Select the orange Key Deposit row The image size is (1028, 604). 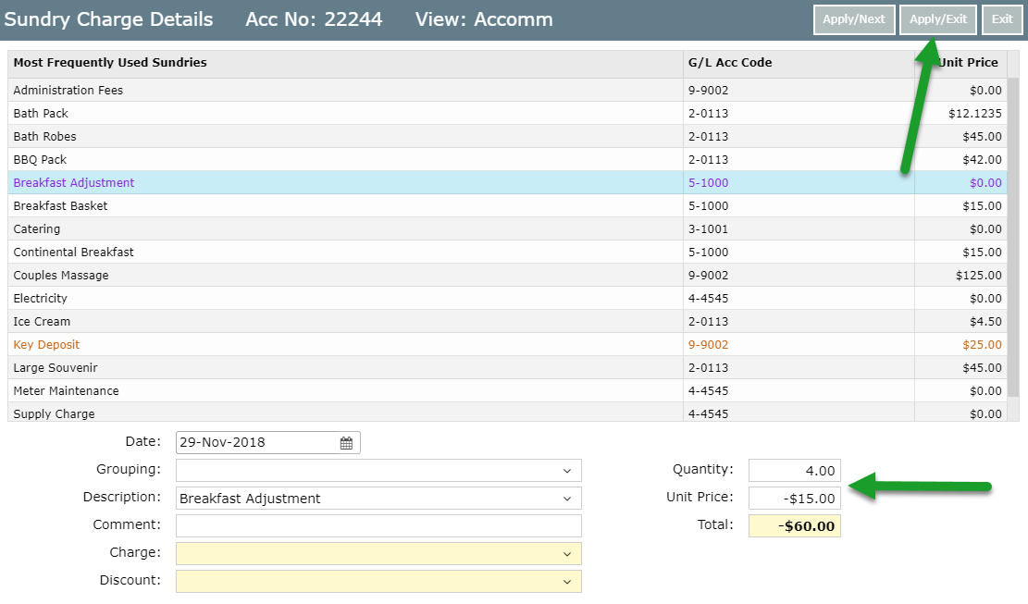pos(507,345)
